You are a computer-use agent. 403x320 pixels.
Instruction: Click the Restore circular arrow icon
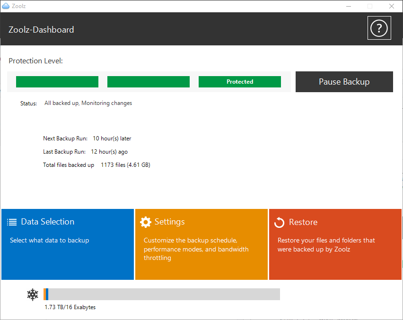280,223
